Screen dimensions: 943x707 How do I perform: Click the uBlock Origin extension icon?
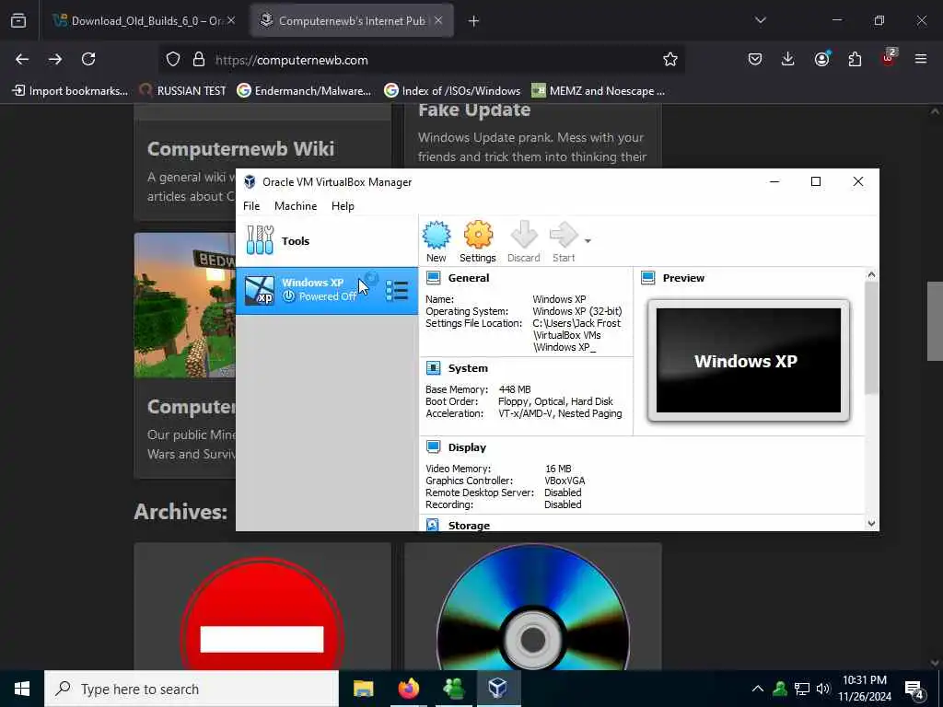click(x=889, y=58)
